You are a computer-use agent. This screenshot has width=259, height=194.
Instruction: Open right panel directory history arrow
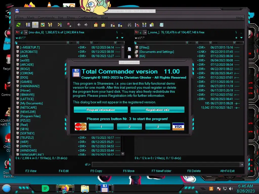[242, 38]
